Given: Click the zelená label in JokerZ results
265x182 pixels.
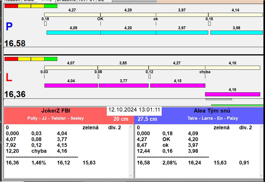Looking at the screenshot, I should click(x=90, y=127).
